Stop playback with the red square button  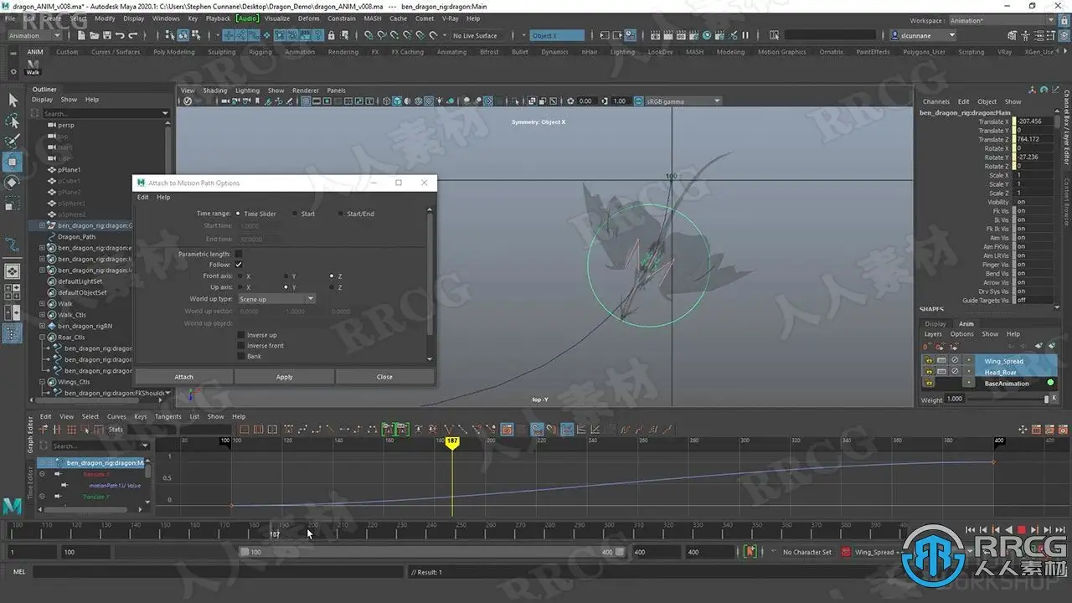point(1021,529)
